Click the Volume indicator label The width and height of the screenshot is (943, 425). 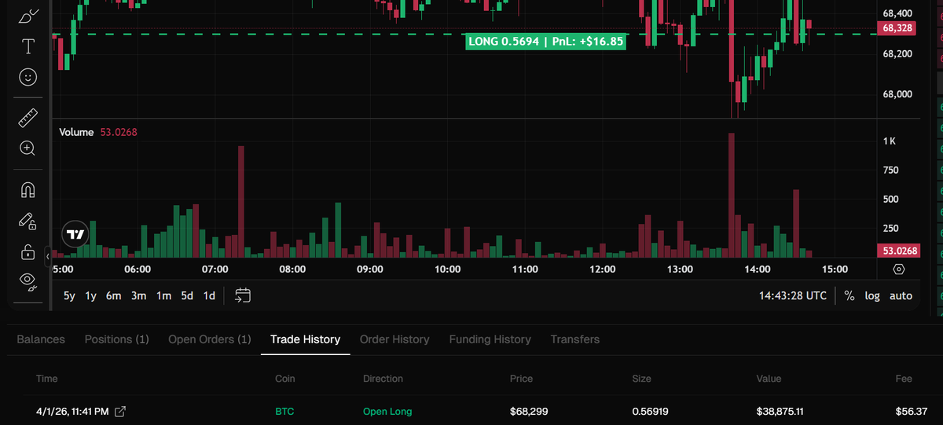coord(76,132)
